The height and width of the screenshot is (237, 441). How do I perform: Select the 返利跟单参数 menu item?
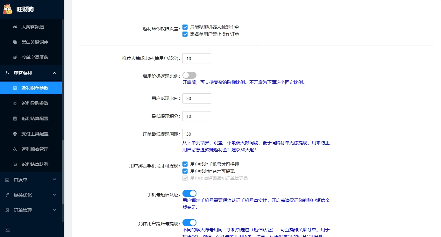35,88
